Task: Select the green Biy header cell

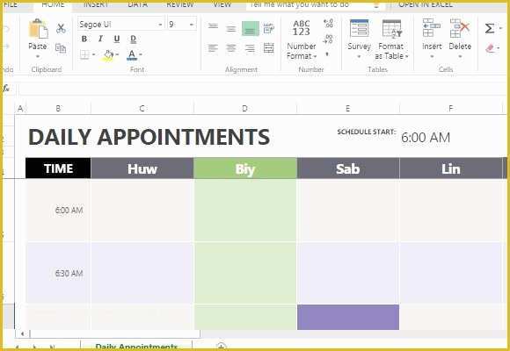Action: (x=245, y=168)
